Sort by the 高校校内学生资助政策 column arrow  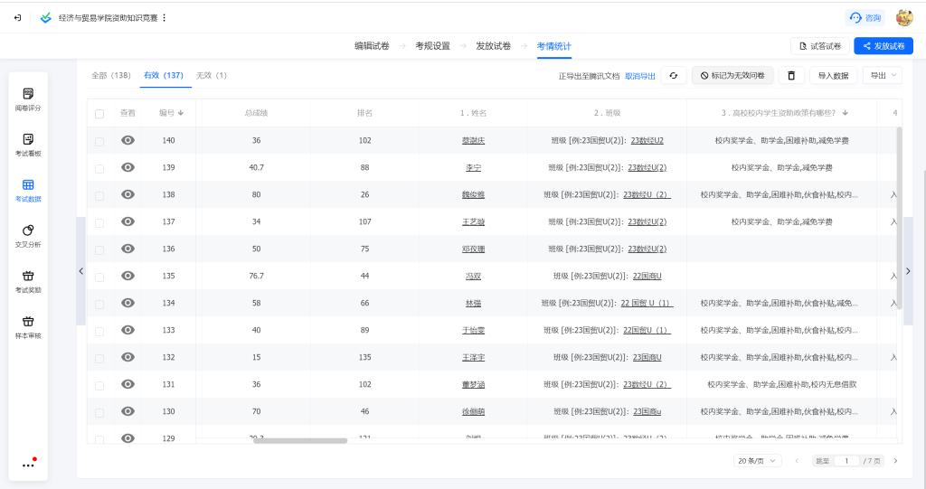(x=846, y=113)
